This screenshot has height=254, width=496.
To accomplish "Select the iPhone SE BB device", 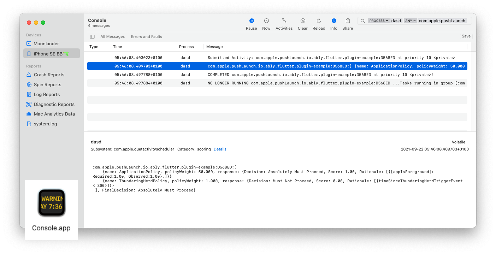I will pyautogui.click(x=48, y=53).
